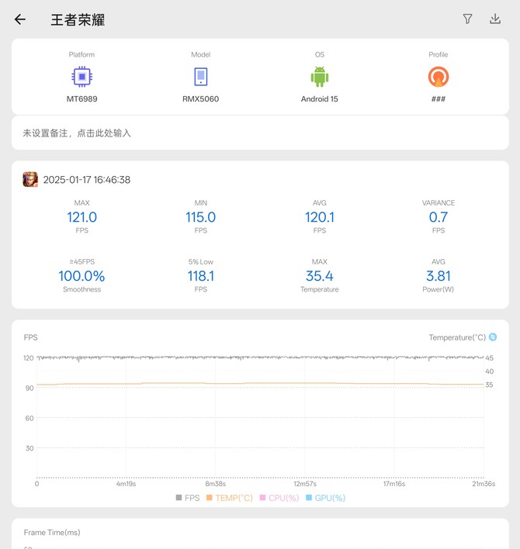Tap the RMX5060 phone model icon

pyautogui.click(x=201, y=76)
